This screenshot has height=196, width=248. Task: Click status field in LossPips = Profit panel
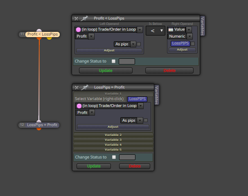tap(127, 157)
